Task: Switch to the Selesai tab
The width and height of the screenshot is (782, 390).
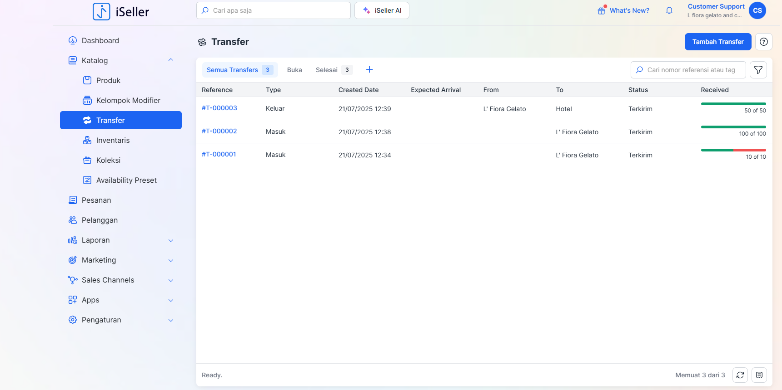Action: [x=327, y=70]
